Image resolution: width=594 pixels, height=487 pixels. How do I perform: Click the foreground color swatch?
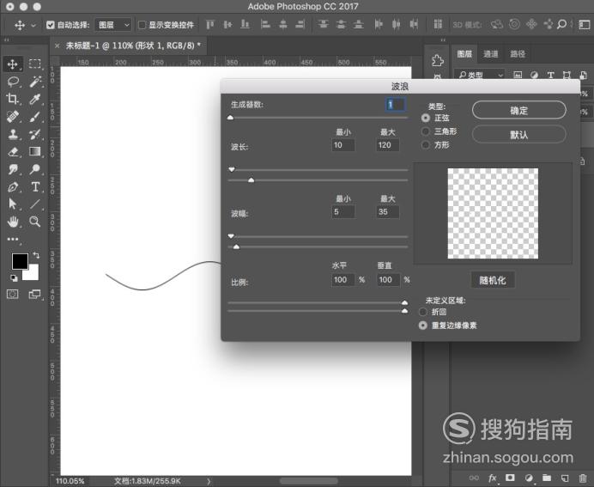[20, 261]
